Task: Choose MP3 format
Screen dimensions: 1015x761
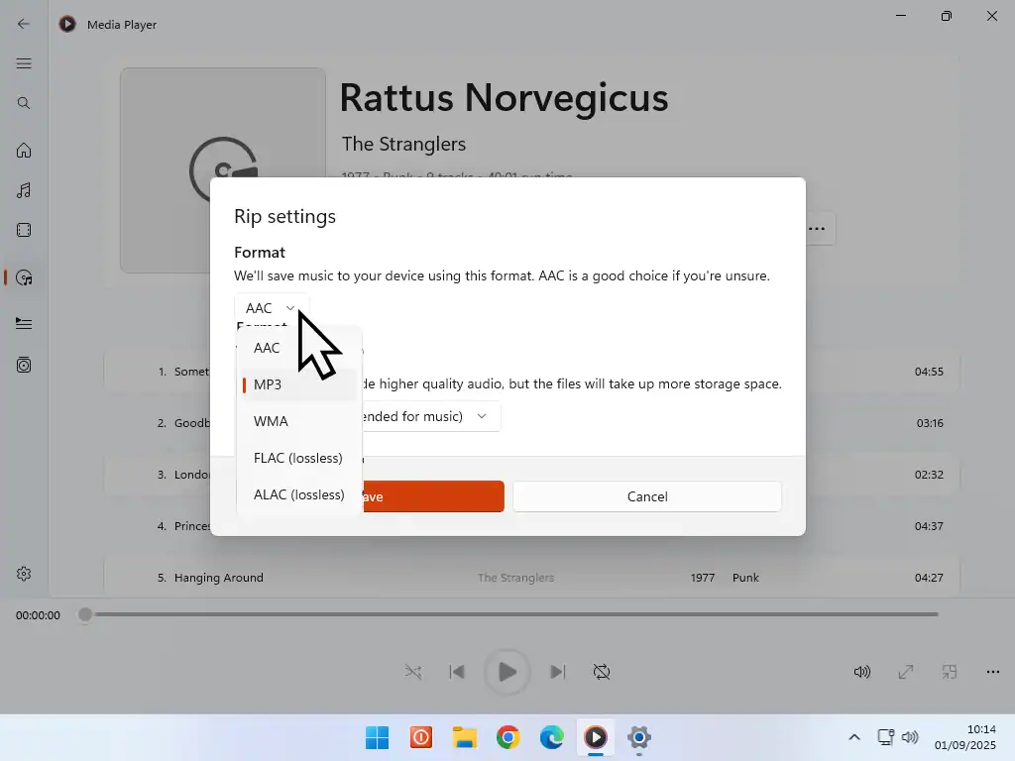Action: point(297,384)
